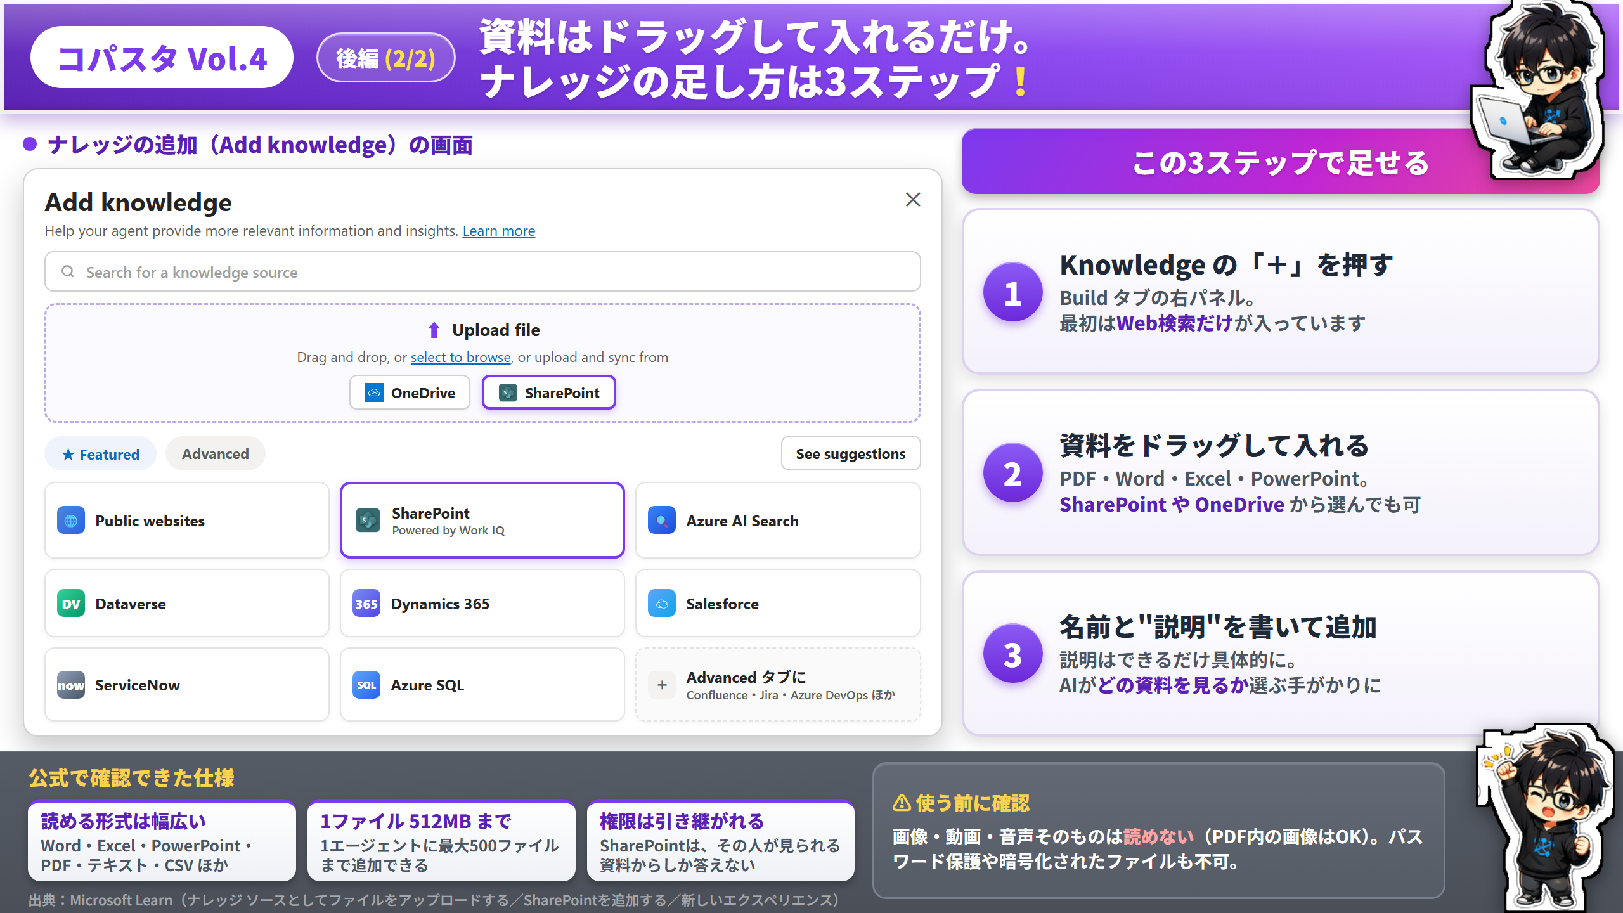This screenshot has width=1623, height=913.
Task: Click the 'Powered by Work IQ' subtitle
Action: click(x=448, y=531)
